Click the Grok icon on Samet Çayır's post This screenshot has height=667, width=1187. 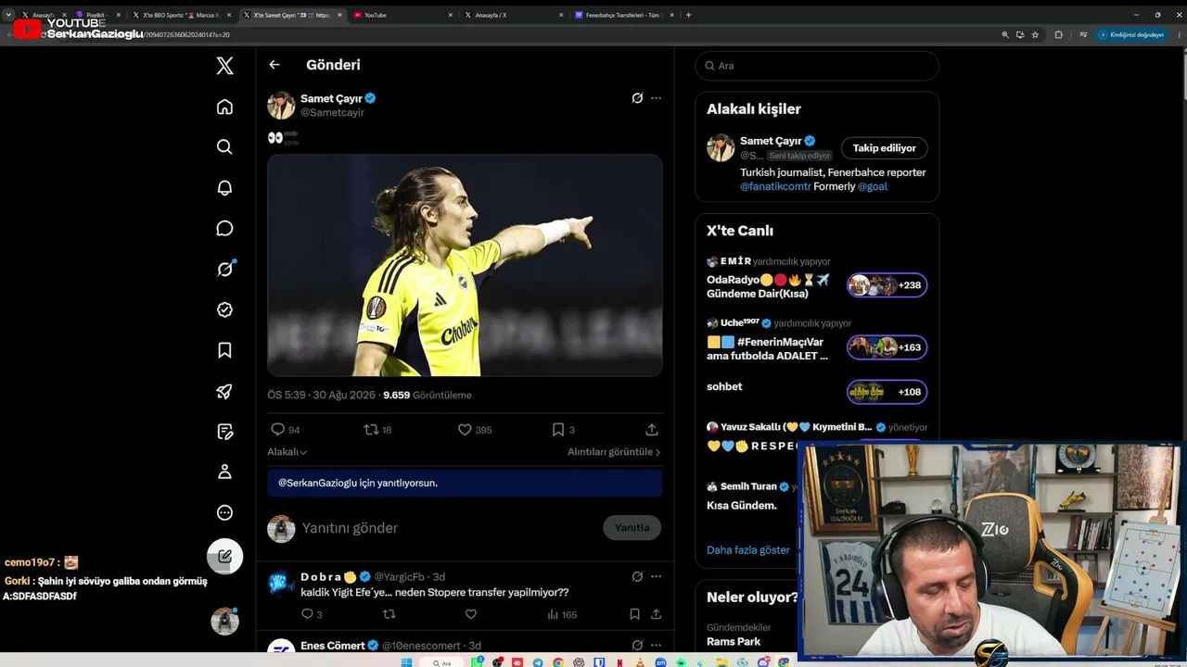[x=637, y=98]
